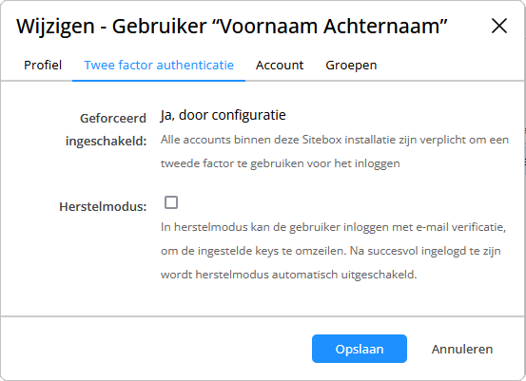The height and width of the screenshot is (381, 526).
Task: Go to the Groepen tab
Action: 351,65
